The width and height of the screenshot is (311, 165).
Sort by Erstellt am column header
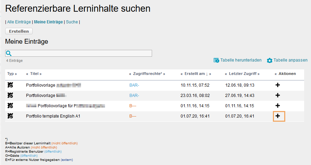coord(195,74)
